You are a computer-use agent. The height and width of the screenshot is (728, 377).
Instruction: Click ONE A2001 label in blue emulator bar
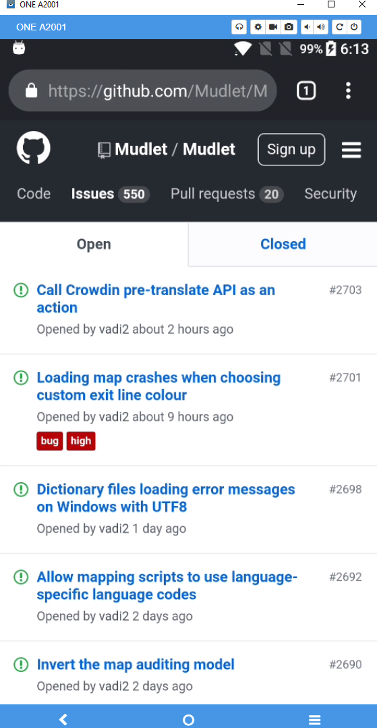coord(41,27)
